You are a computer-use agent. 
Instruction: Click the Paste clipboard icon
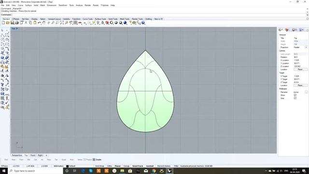coord(35,23)
